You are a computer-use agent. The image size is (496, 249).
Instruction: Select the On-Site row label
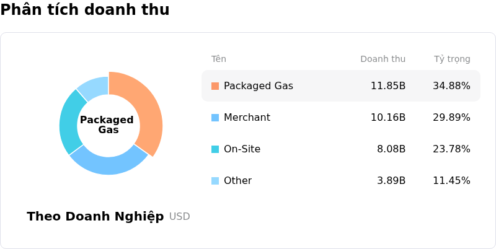click(242, 149)
